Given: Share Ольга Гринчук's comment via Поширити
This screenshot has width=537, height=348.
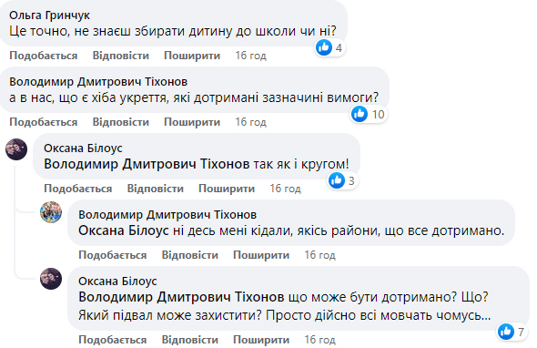Looking at the screenshot, I should tap(192, 56).
